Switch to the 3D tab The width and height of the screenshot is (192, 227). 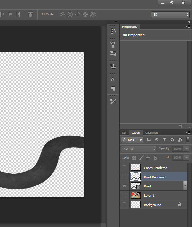(124, 132)
